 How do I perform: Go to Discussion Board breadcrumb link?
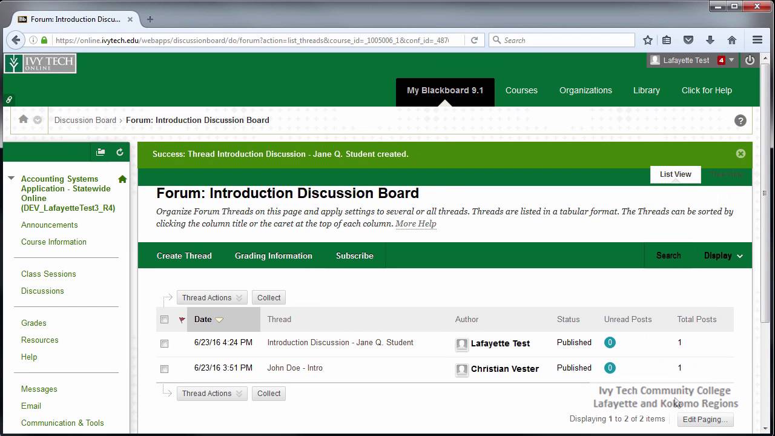(85, 120)
